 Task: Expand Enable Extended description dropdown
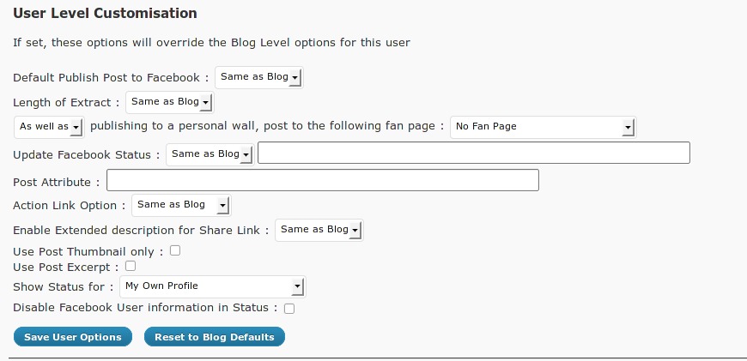coord(319,230)
